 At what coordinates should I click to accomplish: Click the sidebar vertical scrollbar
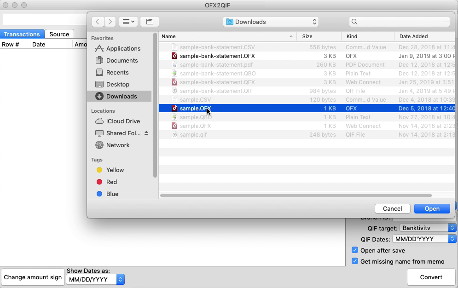pyautogui.click(x=155, y=105)
